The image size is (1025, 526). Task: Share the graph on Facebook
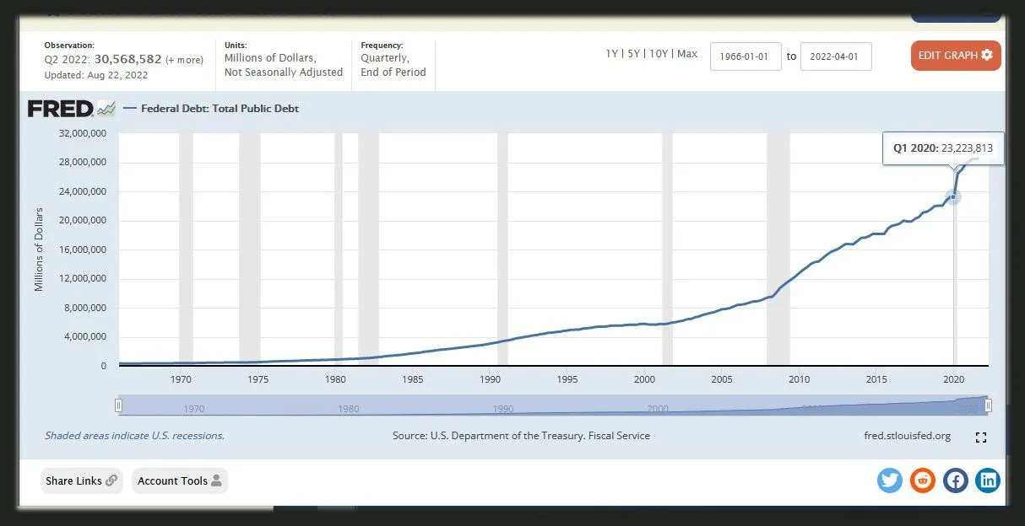[x=956, y=480]
